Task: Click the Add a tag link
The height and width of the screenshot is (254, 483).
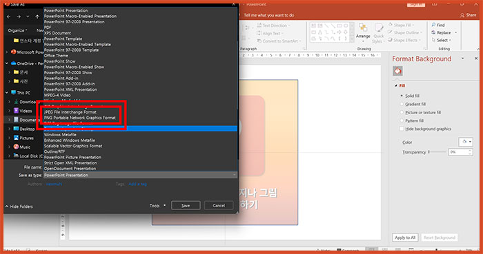Action: pyautogui.click(x=137, y=184)
